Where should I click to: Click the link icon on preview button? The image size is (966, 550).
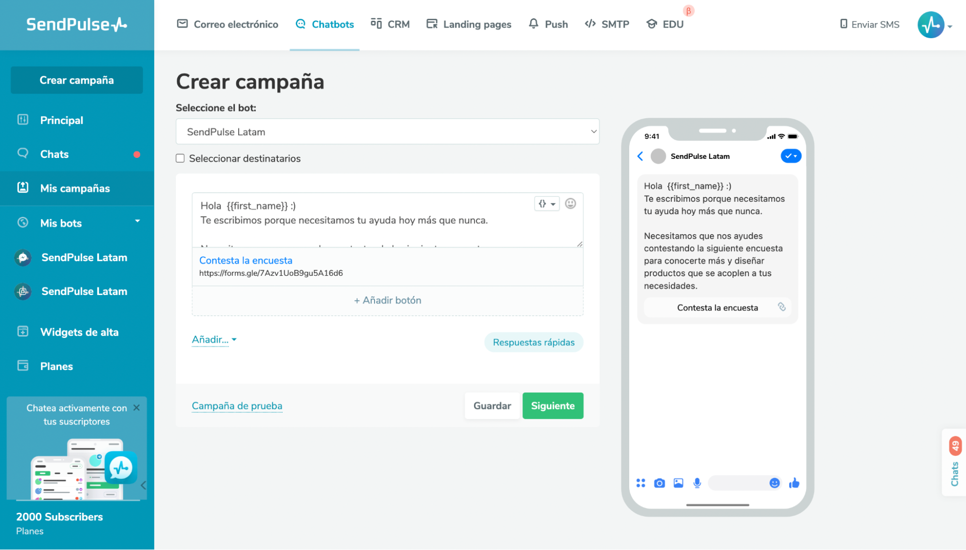coord(781,307)
